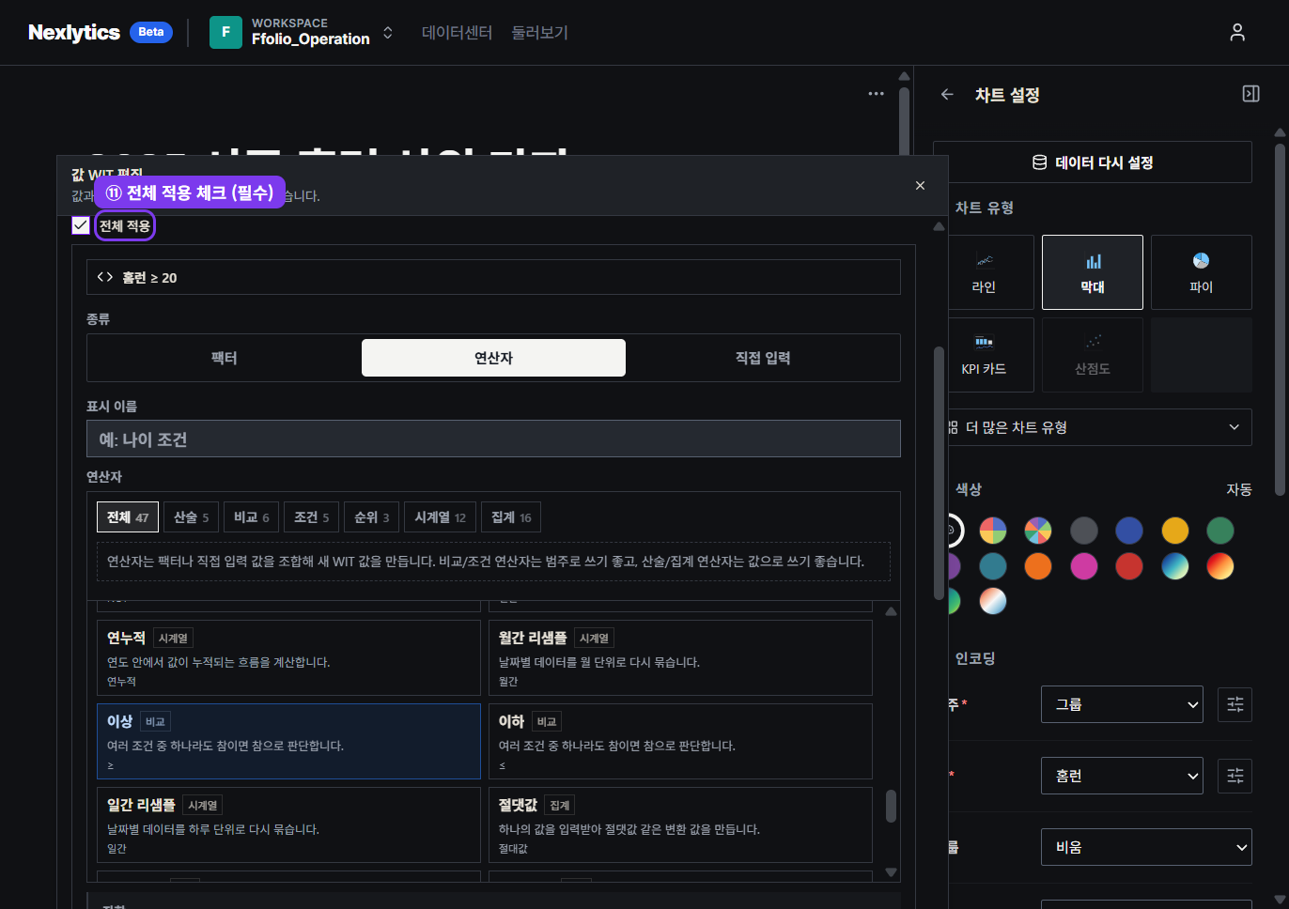The width and height of the screenshot is (1289, 909).
Task: Collapse the chart settings side panel
Action: pos(1250,94)
